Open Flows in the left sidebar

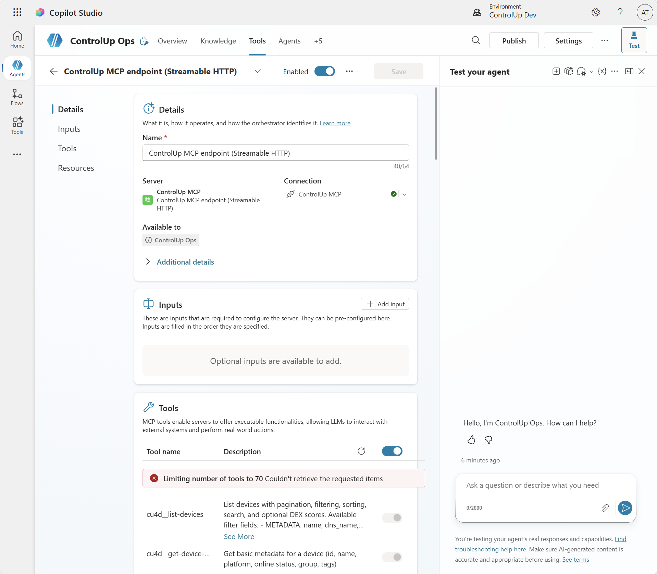[x=17, y=97]
